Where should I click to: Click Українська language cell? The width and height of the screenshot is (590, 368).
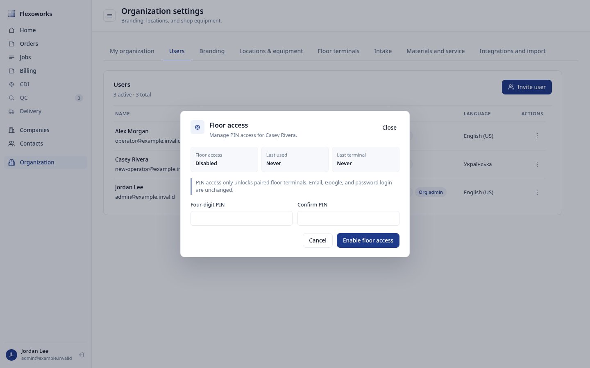[478, 164]
